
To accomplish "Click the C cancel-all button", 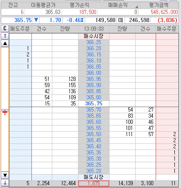I will point(5,29).
